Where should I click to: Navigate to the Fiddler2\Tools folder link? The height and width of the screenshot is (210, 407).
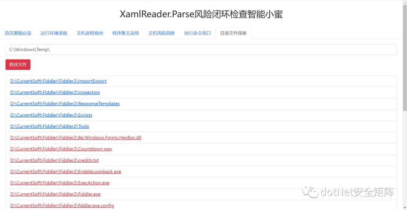pos(50,126)
